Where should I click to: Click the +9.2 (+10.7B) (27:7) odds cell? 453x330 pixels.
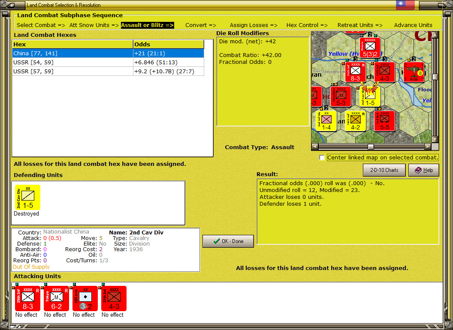click(x=169, y=71)
